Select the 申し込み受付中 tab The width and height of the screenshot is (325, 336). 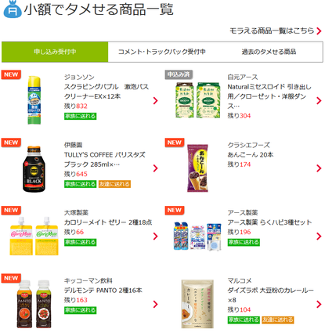[x=55, y=52]
